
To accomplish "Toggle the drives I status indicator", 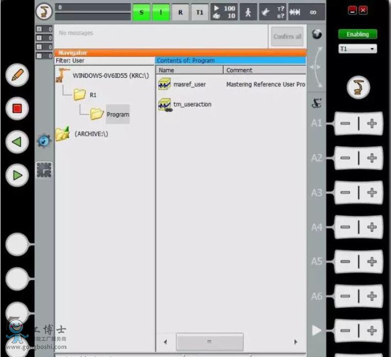I will [x=161, y=12].
